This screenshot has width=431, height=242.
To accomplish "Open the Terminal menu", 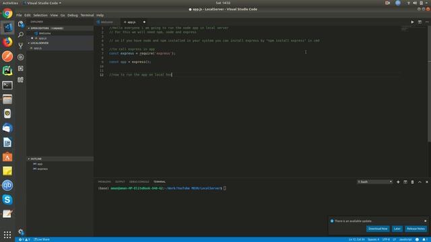I will click(x=87, y=15).
